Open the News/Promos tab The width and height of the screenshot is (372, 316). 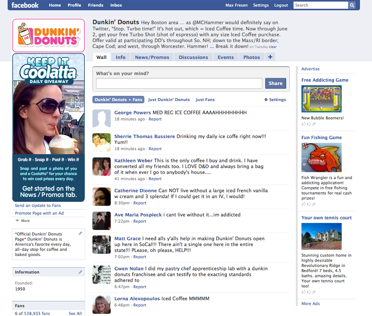pyautogui.click(x=152, y=57)
